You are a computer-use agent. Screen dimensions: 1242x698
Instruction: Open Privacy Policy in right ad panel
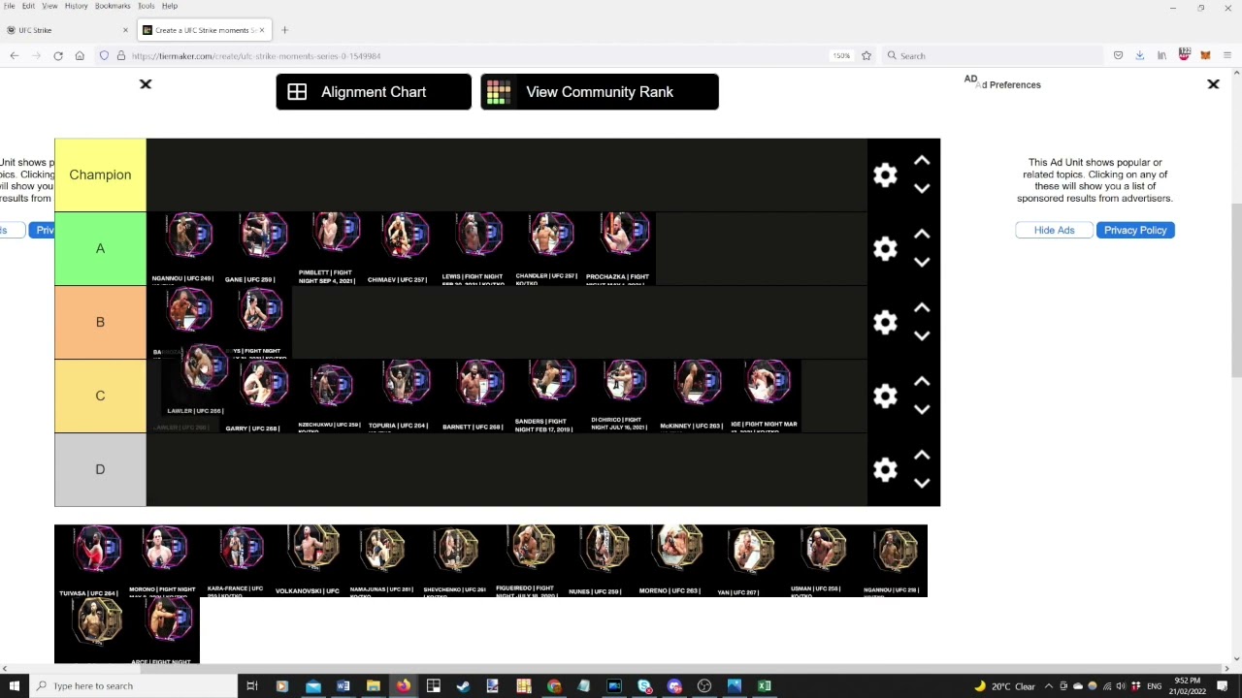[x=1135, y=230]
